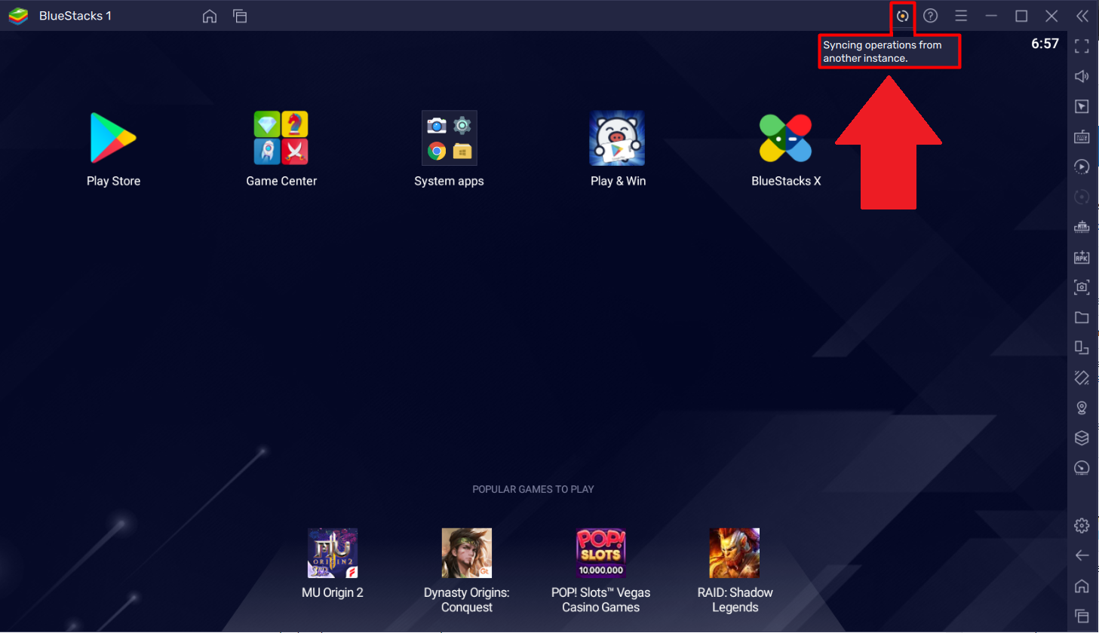
Task: Enter full screen mode from sidebar
Action: [x=1082, y=47]
